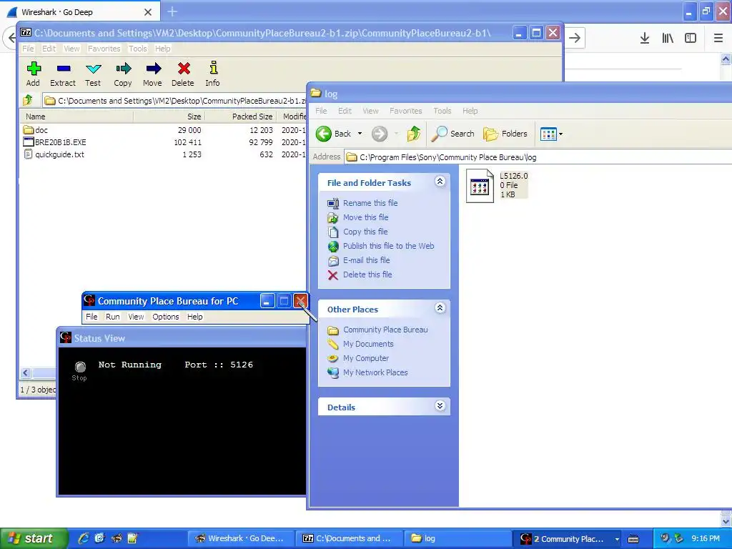
Task: Click Rename this file link
Action: (370, 203)
